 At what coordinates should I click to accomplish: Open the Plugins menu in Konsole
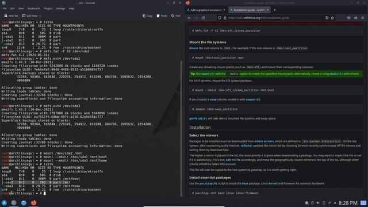click(48, 9)
